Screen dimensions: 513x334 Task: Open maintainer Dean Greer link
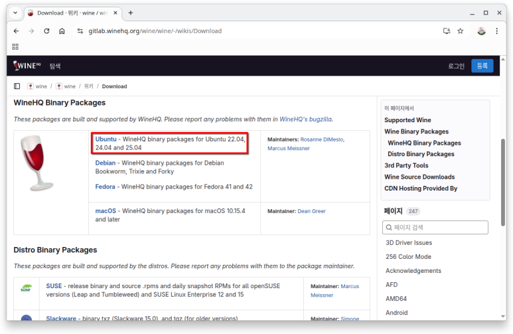pos(311,211)
